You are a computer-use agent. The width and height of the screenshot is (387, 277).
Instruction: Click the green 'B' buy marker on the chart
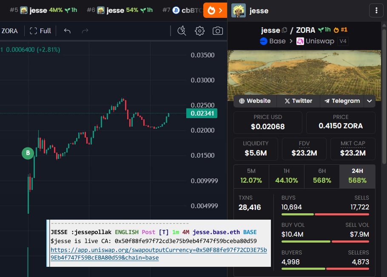[x=27, y=153]
